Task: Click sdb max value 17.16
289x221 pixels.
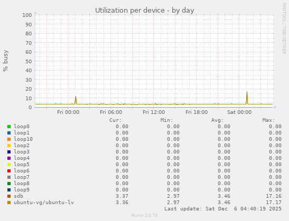Action: [x=274, y=196]
